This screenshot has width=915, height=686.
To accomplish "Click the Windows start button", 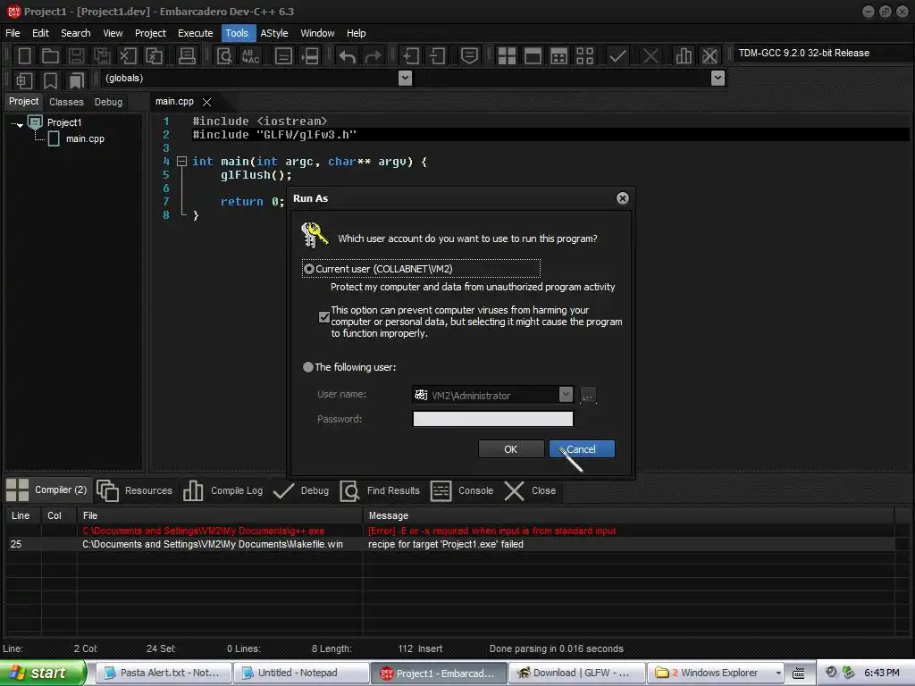I will (42, 673).
